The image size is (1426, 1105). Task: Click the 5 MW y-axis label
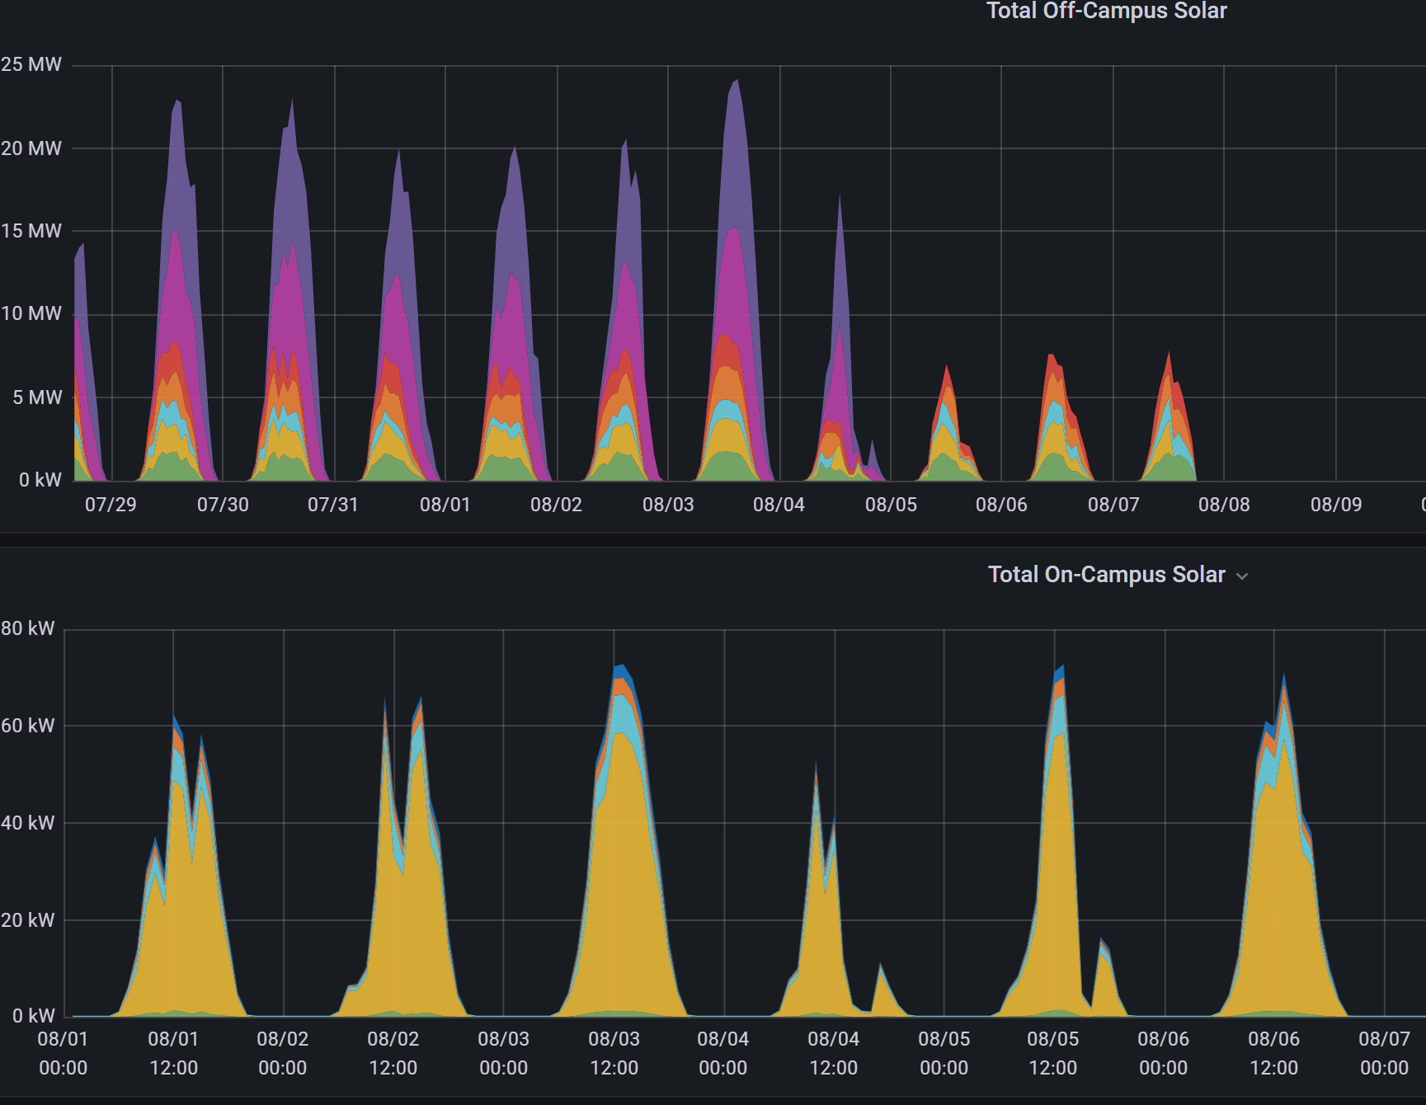pos(37,397)
